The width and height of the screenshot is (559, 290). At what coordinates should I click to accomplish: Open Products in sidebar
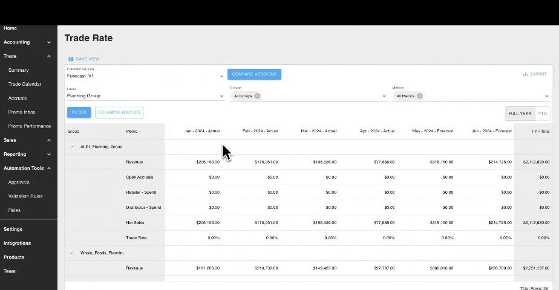pyautogui.click(x=14, y=257)
